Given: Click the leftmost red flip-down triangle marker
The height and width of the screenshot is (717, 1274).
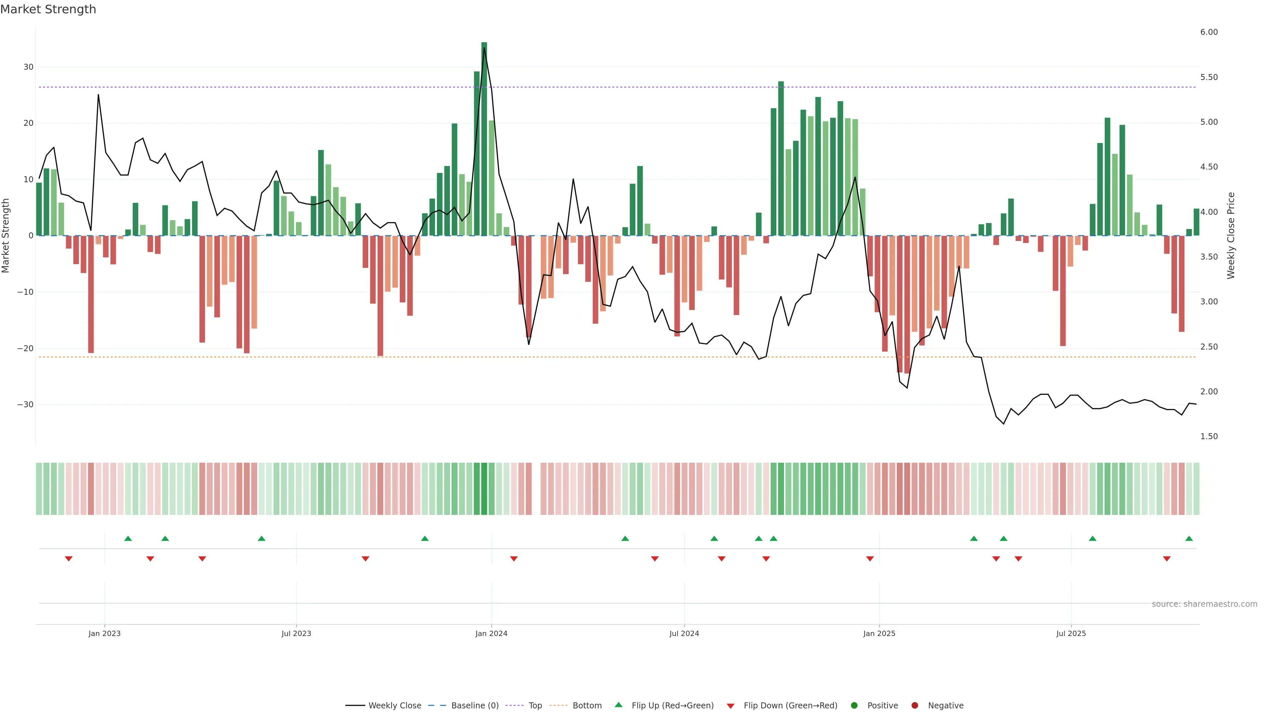Looking at the screenshot, I should pos(69,559).
